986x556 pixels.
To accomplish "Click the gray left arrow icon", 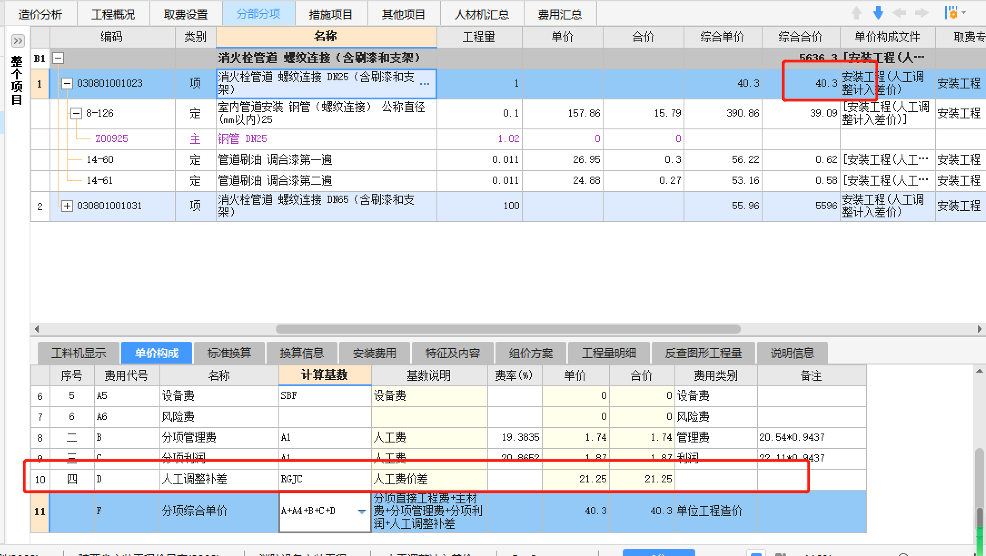I will pos(900,13).
